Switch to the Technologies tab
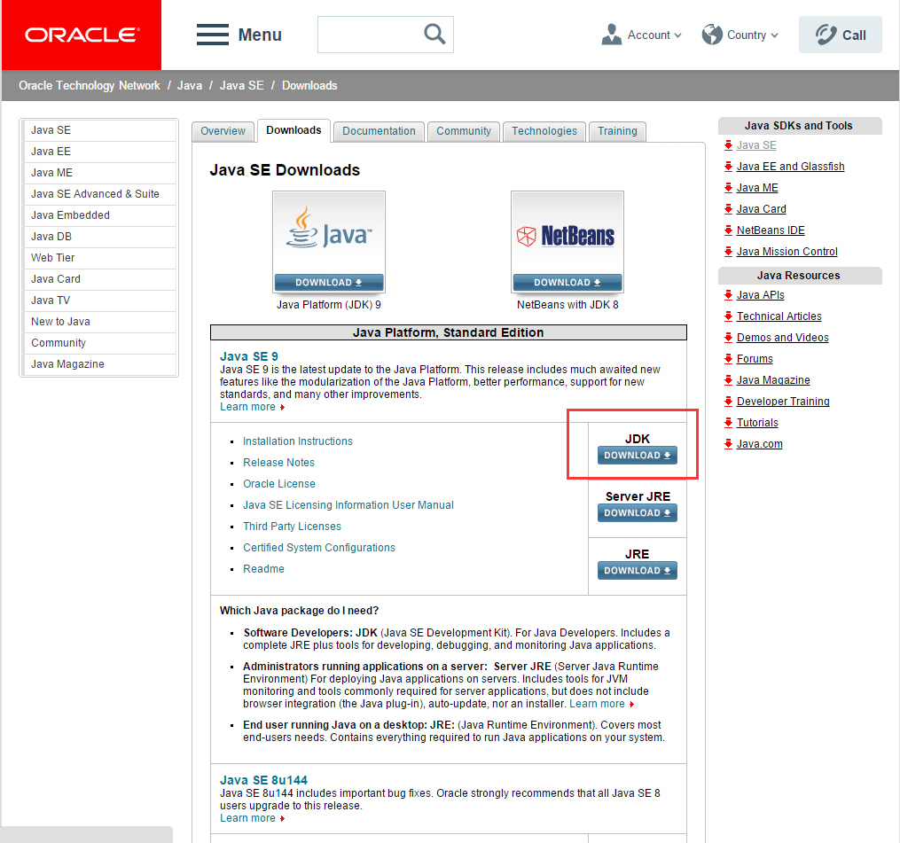This screenshot has width=900, height=843. (x=544, y=131)
